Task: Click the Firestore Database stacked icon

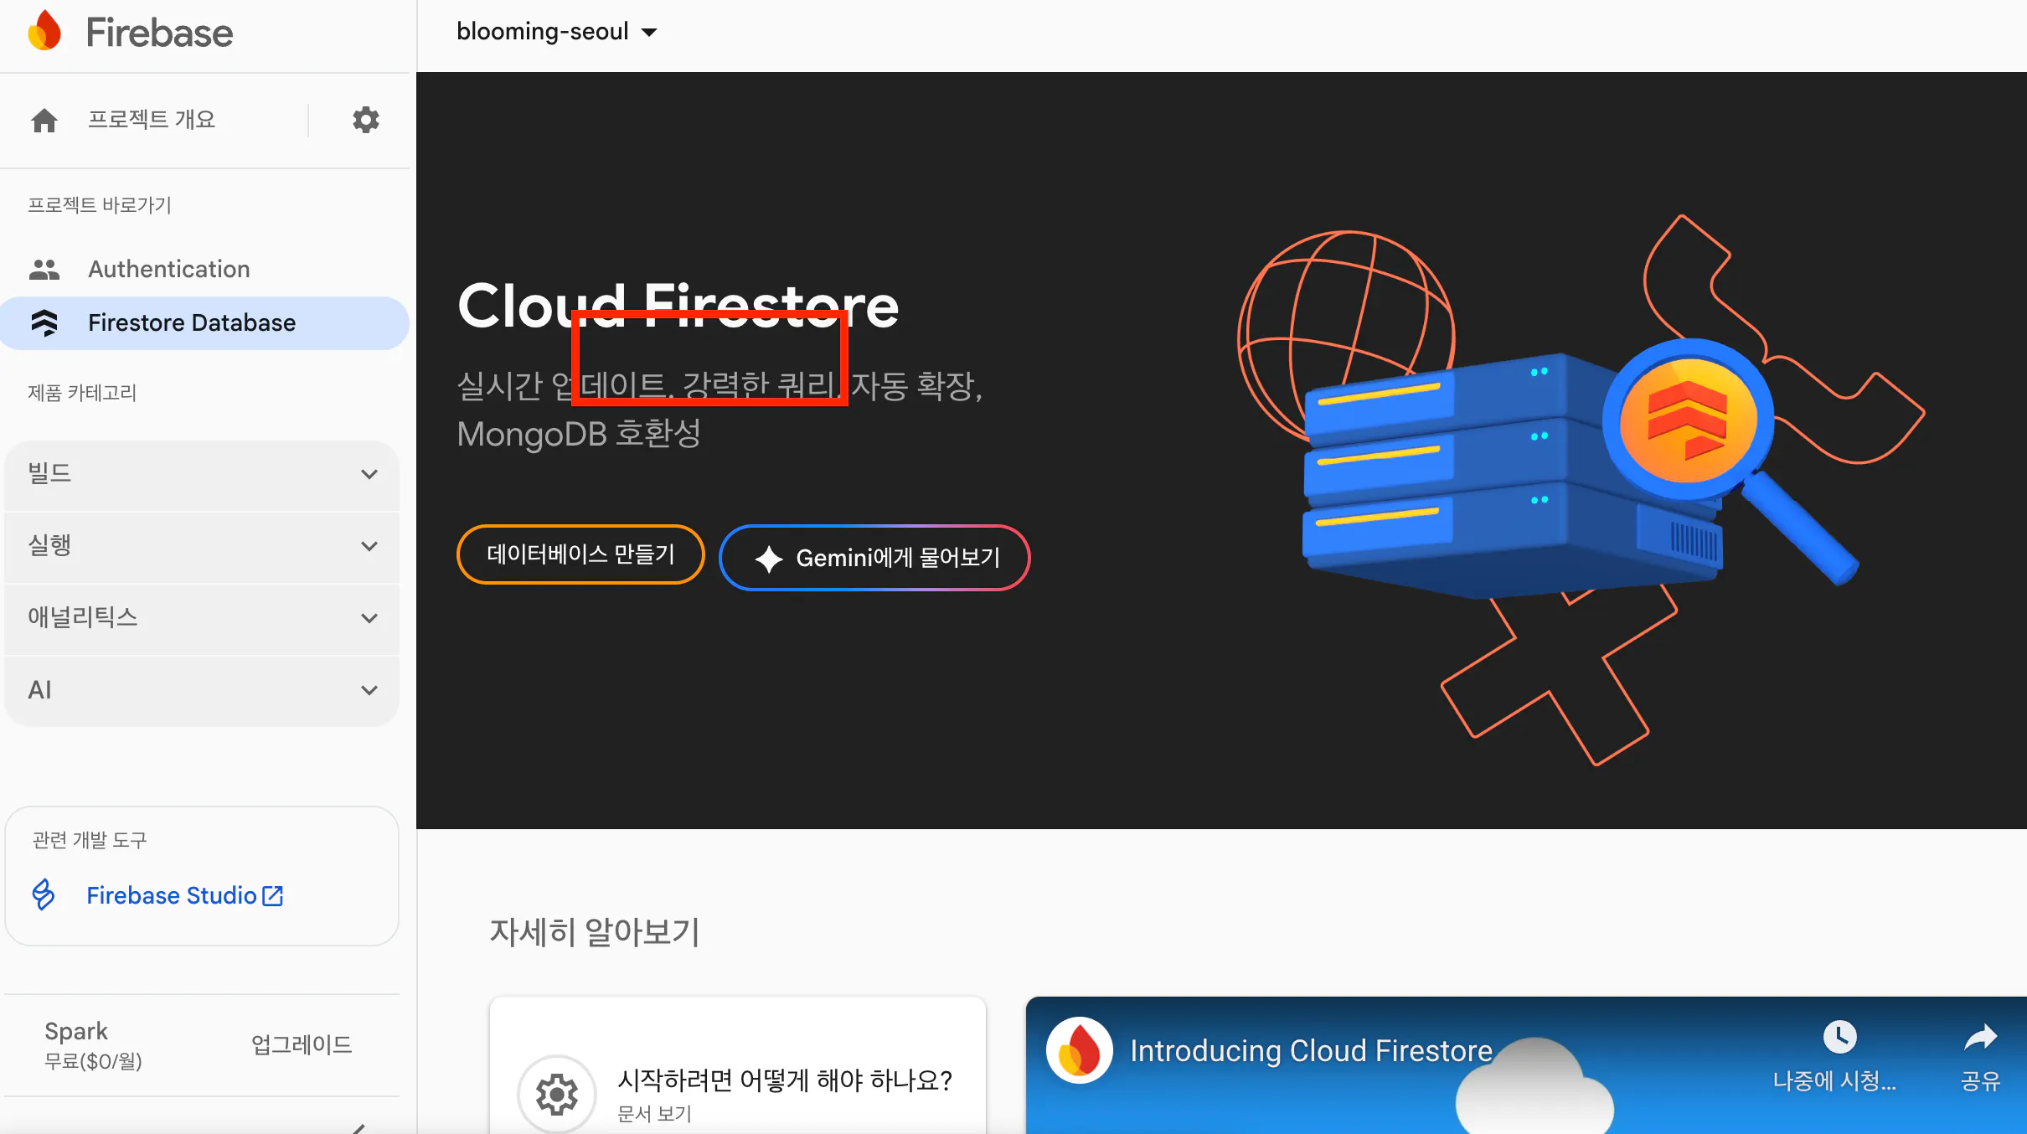Action: 44,322
